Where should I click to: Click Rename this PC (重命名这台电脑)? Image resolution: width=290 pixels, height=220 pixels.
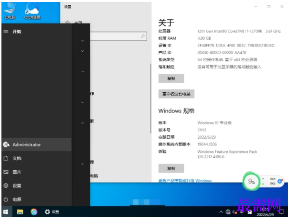click(x=176, y=94)
